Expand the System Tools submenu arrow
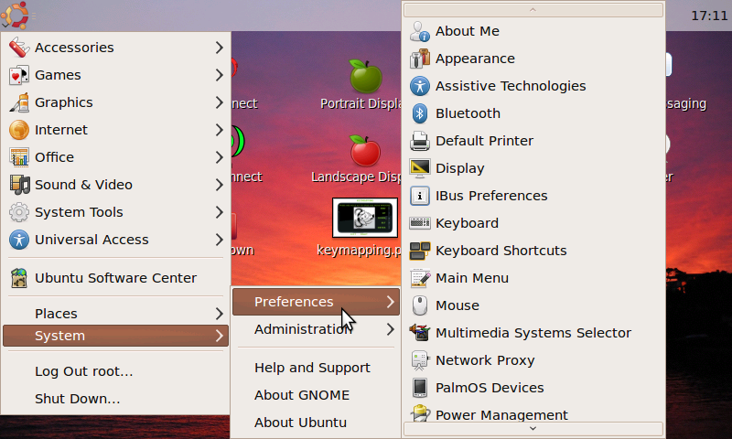 pyautogui.click(x=219, y=212)
